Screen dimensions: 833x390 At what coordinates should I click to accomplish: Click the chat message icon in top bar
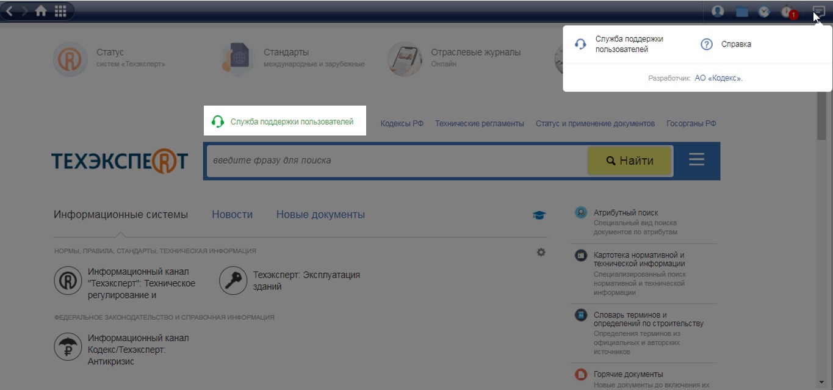(818, 11)
